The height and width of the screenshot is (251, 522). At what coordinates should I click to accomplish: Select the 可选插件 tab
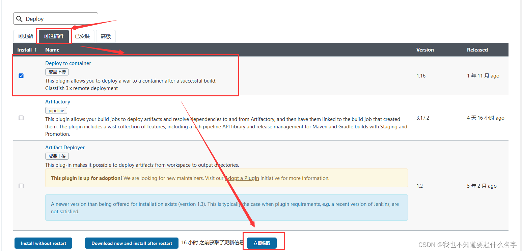pyautogui.click(x=54, y=36)
